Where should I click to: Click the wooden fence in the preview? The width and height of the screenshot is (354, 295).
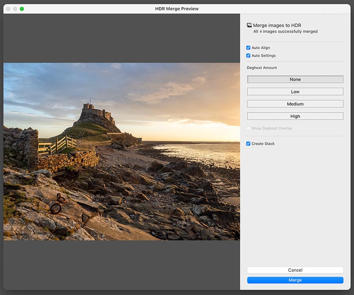pos(62,145)
